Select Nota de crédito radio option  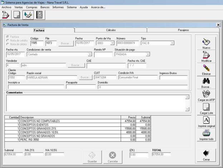[x=8, y=40]
